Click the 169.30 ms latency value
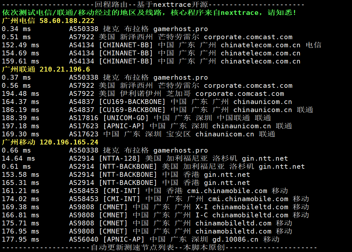This screenshot has height=252, width=352. 20,134
